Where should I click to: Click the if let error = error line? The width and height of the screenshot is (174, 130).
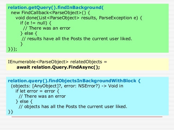(x=37, y=91)
